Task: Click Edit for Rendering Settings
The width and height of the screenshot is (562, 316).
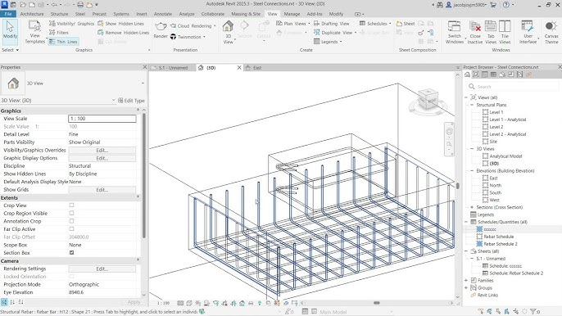Action: [x=102, y=269]
